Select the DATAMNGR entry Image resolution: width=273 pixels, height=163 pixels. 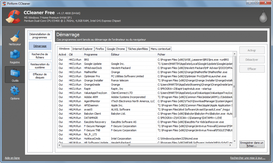click(145, 118)
